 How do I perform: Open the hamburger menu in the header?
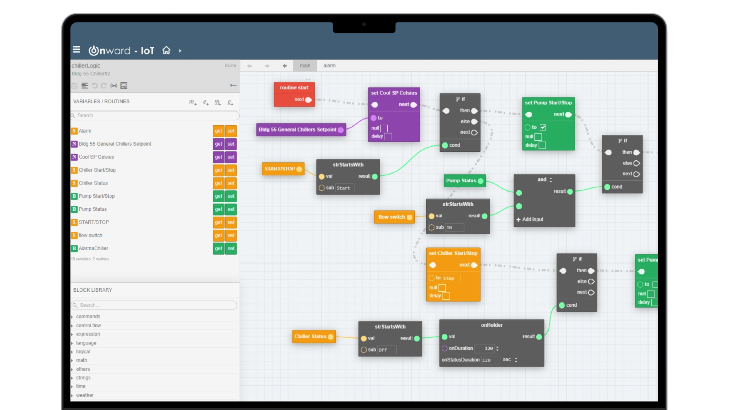coord(77,50)
